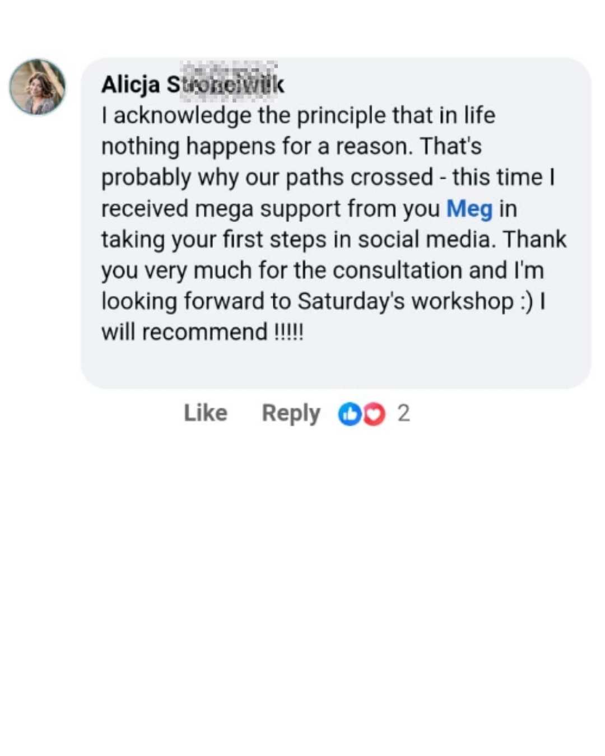The width and height of the screenshot is (605, 756).
Task: Like Alicja's comment
Action: [x=205, y=413]
